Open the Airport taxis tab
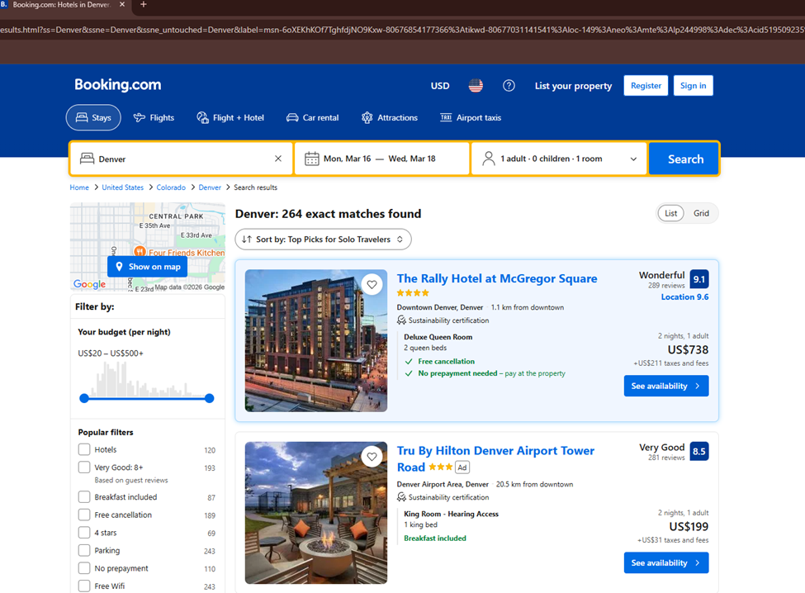 (471, 117)
